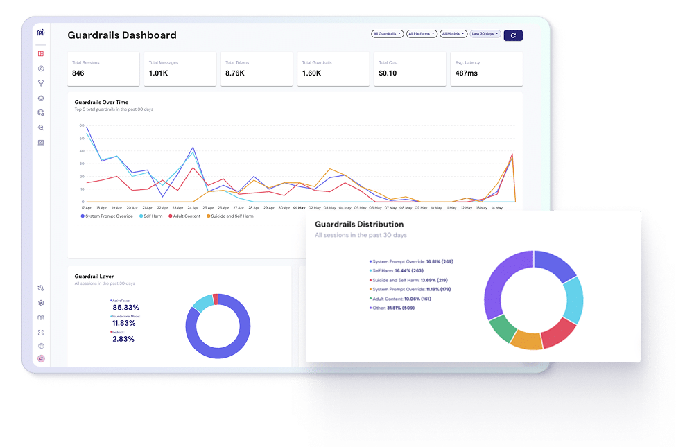The width and height of the screenshot is (676, 447).
Task: Open the Last 30 days range dropdown
Action: [485, 34]
